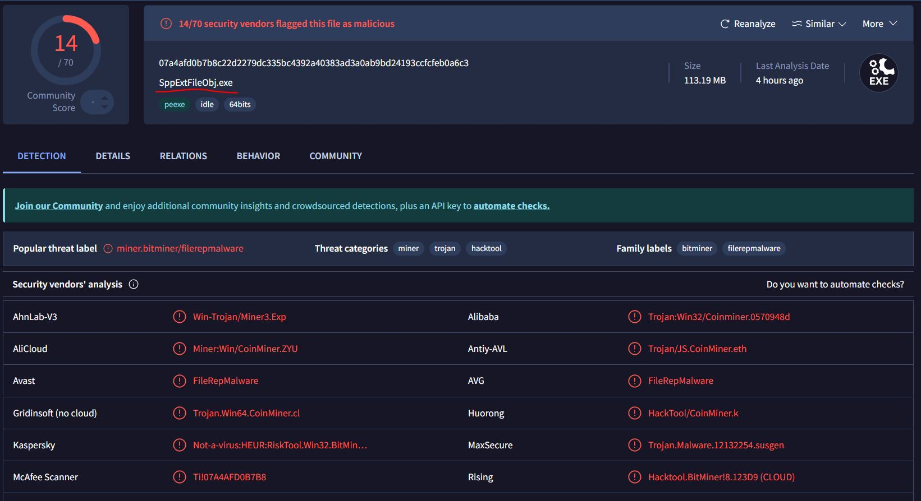Vote up on the Community Score control

pos(104,98)
